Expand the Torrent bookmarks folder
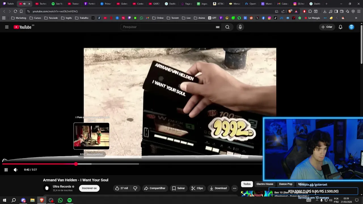 click(173, 18)
